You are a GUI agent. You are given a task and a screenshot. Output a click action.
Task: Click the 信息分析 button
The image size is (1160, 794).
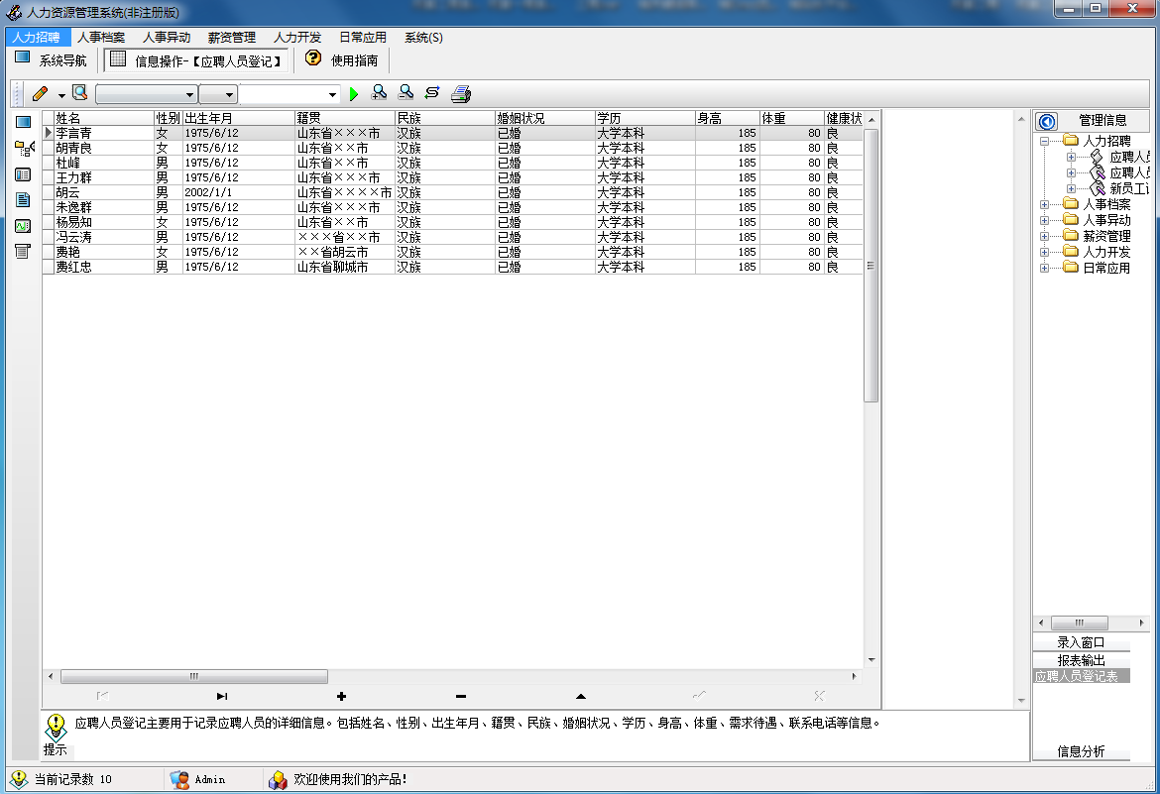[x=1081, y=751]
